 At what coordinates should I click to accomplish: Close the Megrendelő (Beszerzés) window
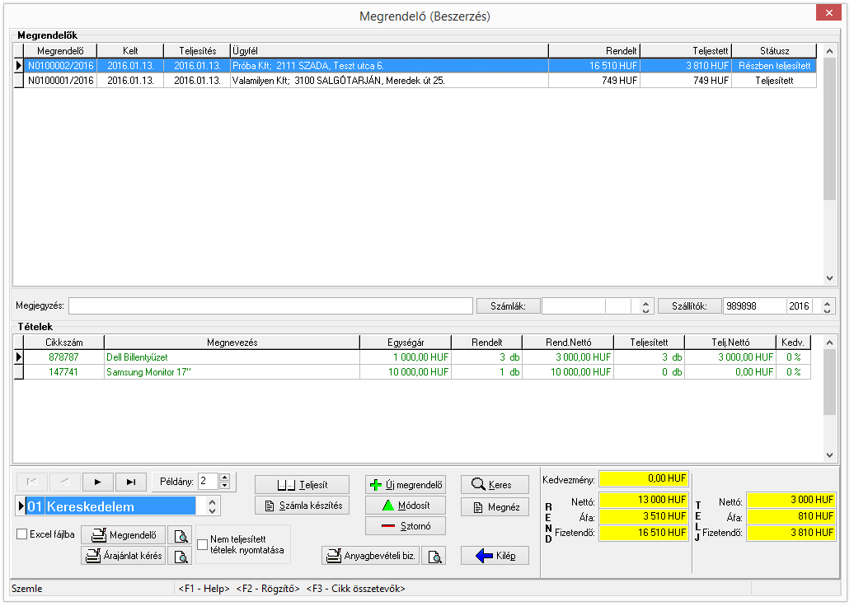pyautogui.click(x=829, y=12)
